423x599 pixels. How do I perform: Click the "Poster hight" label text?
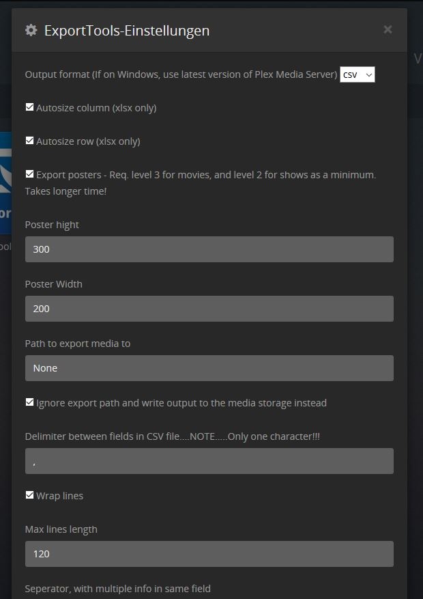52,225
